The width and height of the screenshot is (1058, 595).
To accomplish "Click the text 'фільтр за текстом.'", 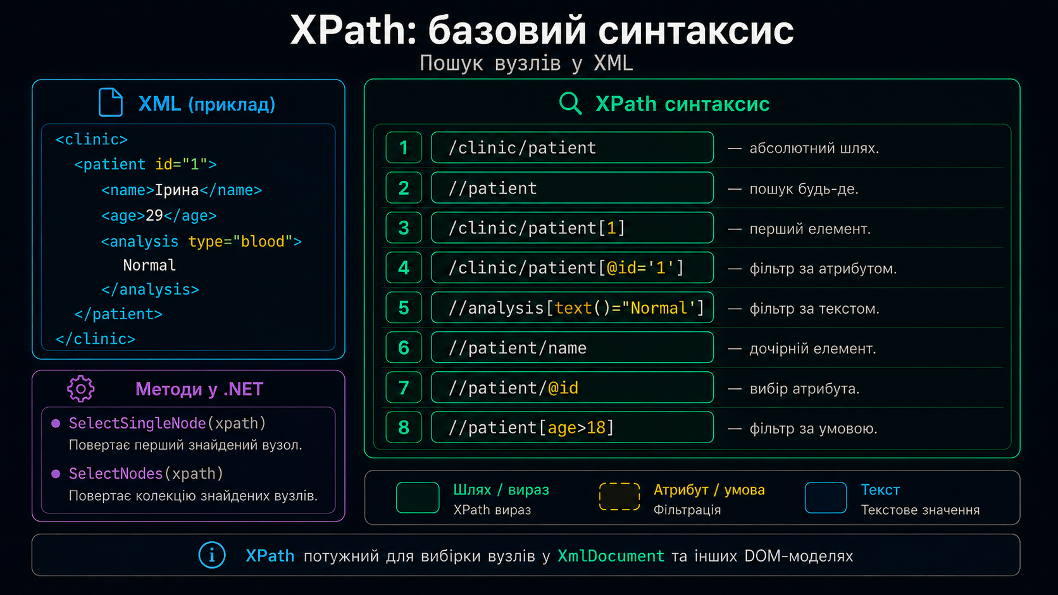I will tap(814, 309).
